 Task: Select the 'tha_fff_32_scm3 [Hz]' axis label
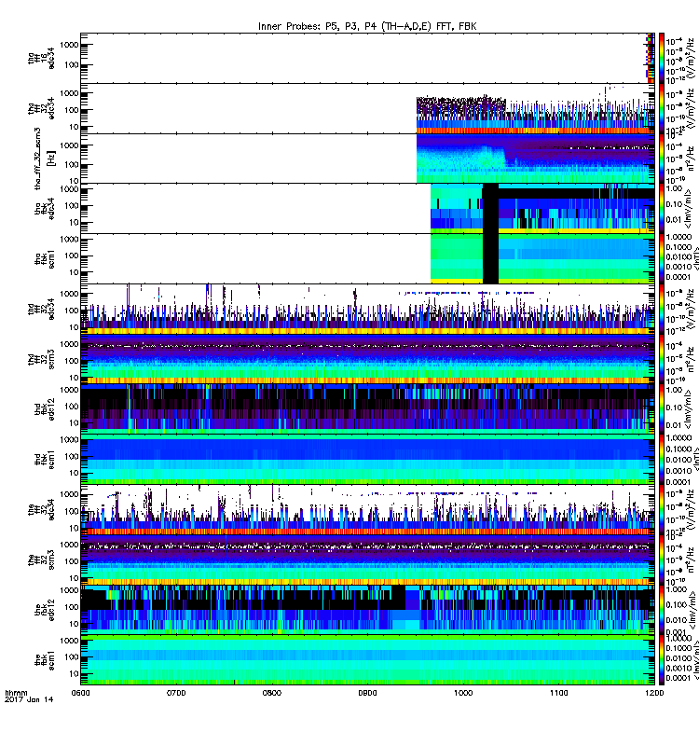coord(45,159)
